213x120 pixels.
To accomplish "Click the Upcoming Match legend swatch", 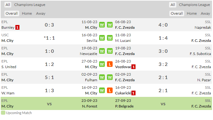I will click(3, 113).
